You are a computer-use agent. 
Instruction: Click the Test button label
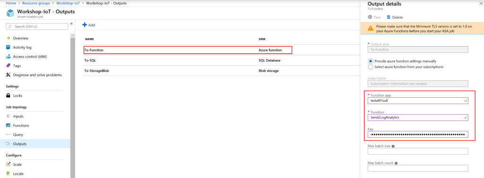click(377, 17)
